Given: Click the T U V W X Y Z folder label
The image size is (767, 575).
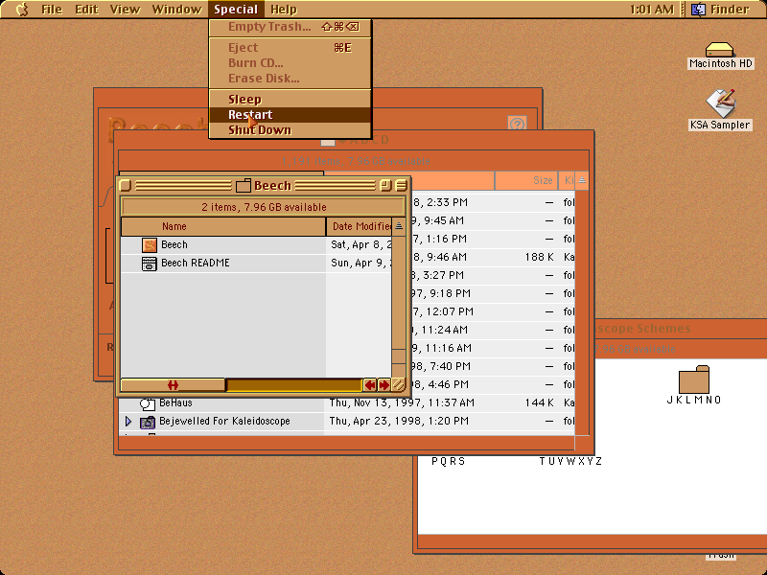Looking at the screenshot, I should tap(570, 461).
